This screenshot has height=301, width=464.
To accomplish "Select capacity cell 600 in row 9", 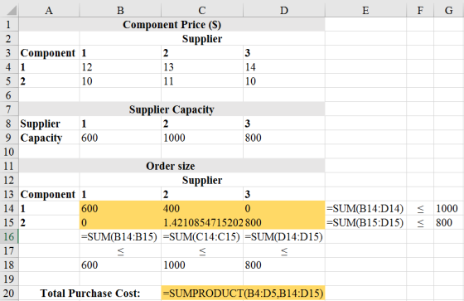I will click(x=120, y=138).
